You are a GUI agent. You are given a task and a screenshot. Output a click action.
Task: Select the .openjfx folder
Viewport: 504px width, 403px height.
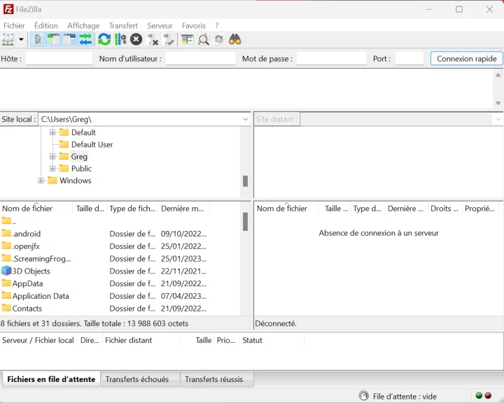coord(20,246)
